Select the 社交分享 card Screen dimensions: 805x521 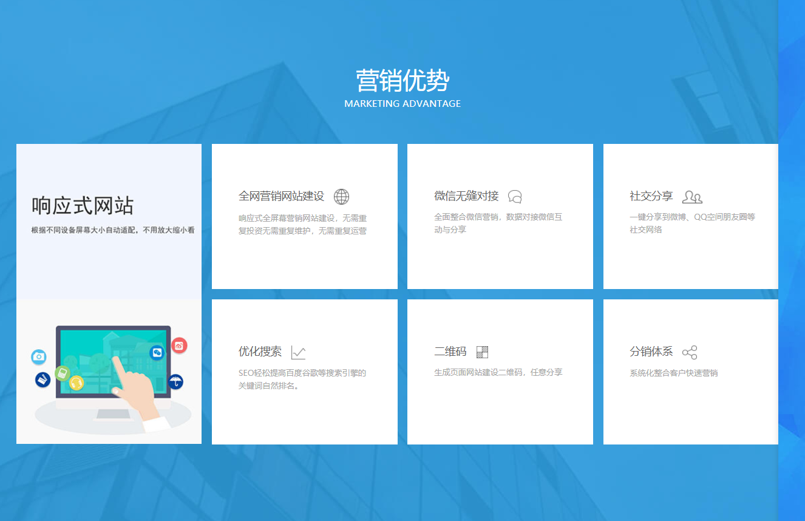690,216
